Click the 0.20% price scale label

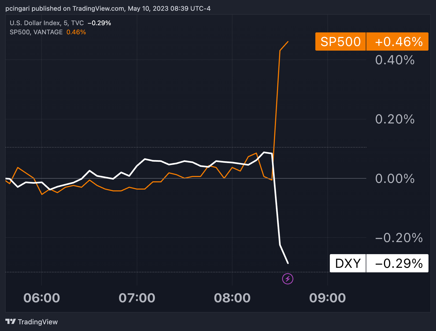click(x=395, y=119)
